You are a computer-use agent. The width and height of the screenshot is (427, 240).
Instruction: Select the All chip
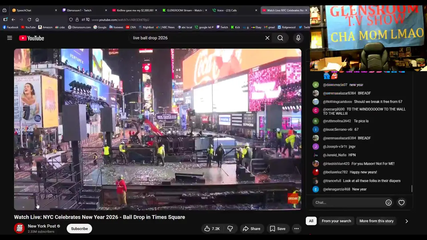[311, 221]
